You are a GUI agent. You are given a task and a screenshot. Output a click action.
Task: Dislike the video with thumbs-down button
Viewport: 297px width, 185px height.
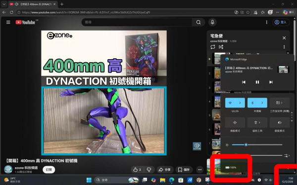(x=149, y=170)
